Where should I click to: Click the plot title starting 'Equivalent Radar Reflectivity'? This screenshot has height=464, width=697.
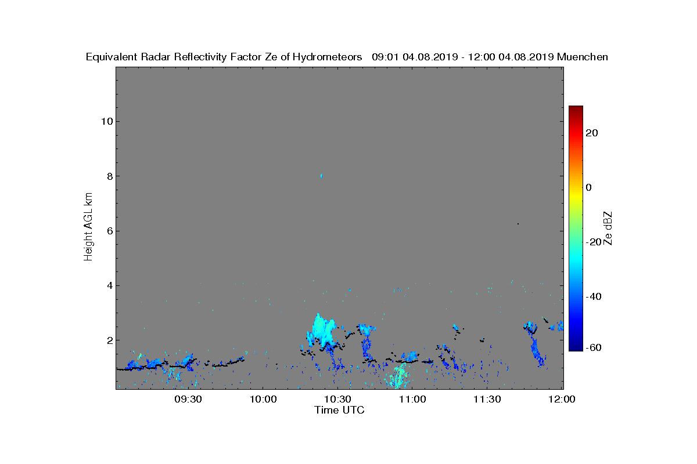point(347,57)
